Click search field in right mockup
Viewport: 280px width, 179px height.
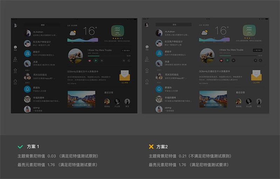click(174, 25)
